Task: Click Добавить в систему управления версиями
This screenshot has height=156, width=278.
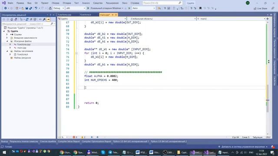Action: (243, 147)
